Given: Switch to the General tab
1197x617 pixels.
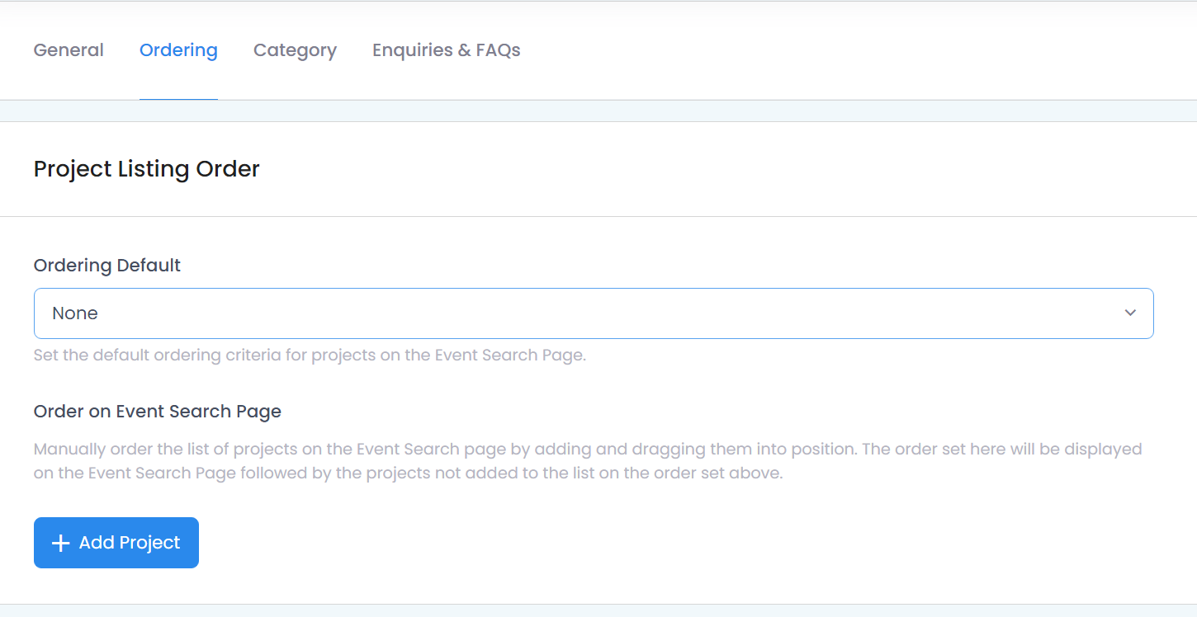Looking at the screenshot, I should 69,50.
